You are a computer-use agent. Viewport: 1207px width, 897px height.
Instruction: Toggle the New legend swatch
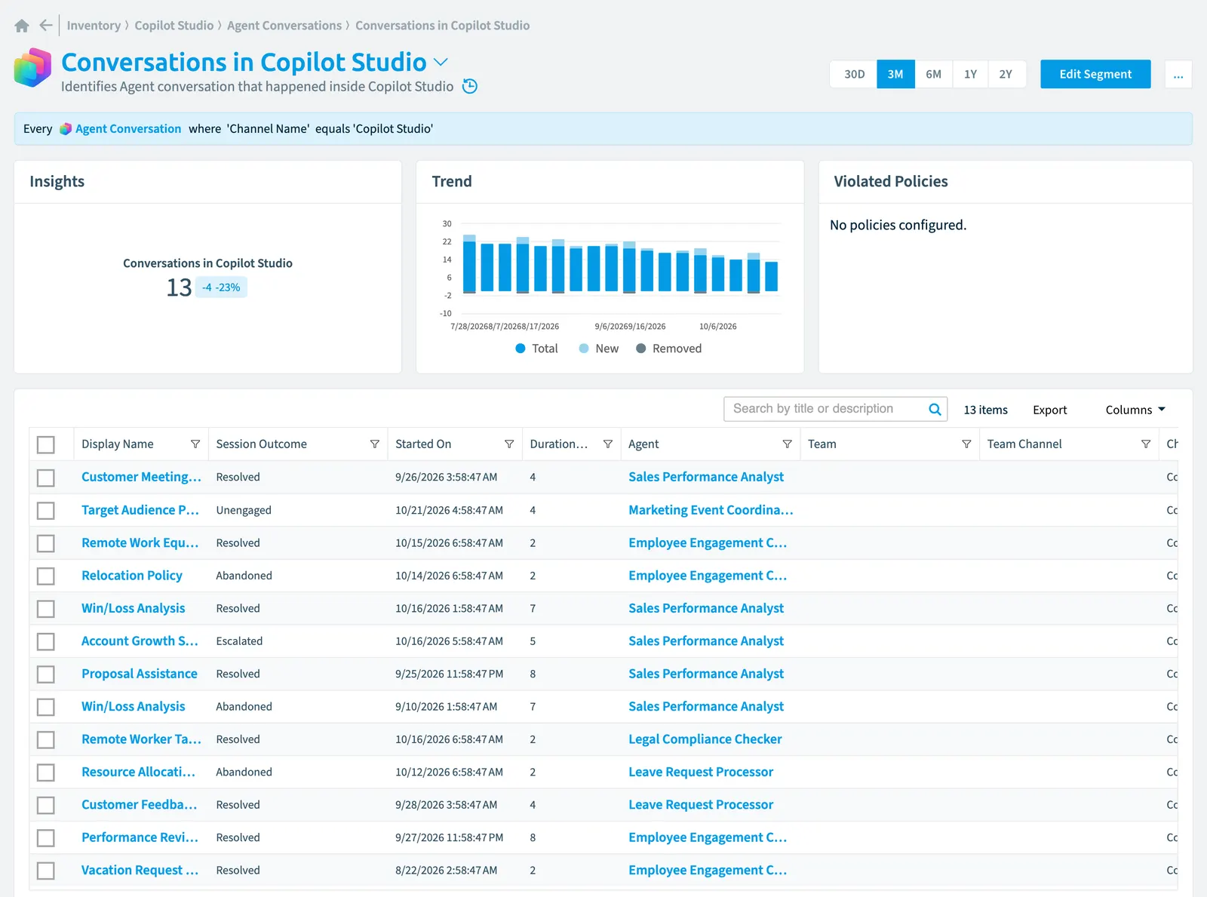point(584,349)
